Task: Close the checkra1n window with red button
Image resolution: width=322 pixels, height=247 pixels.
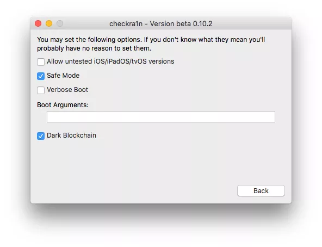Action: click(x=38, y=23)
